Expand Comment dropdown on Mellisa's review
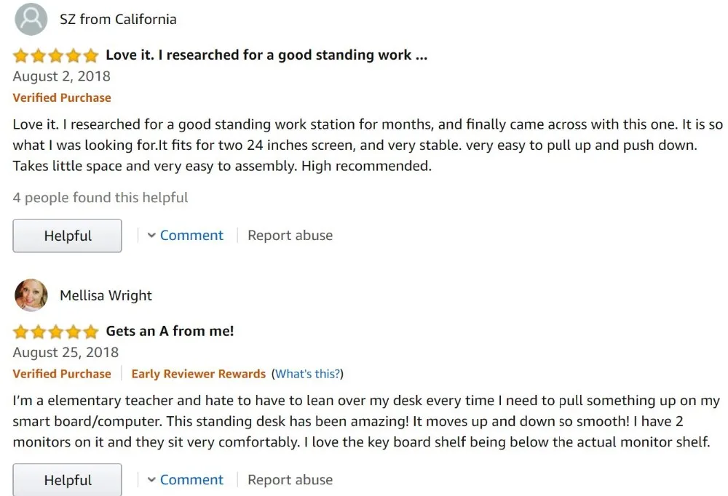 [x=191, y=480]
